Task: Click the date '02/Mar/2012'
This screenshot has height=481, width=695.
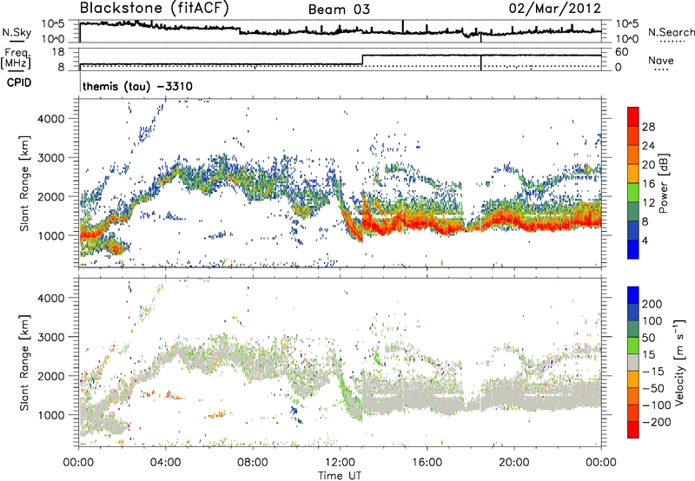Action: pos(555,9)
